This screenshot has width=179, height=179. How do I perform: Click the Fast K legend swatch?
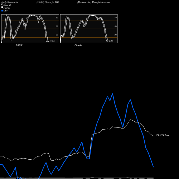point(2,8)
